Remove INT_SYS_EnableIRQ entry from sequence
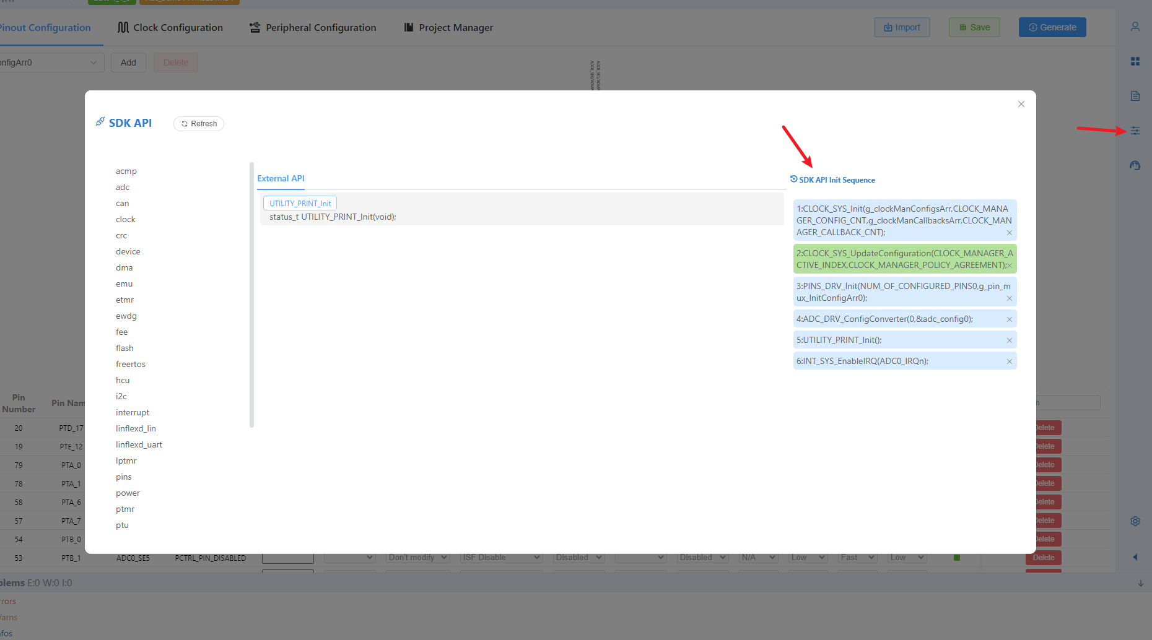The width and height of the screenshot is (1152, 640). coord(1009,361)
